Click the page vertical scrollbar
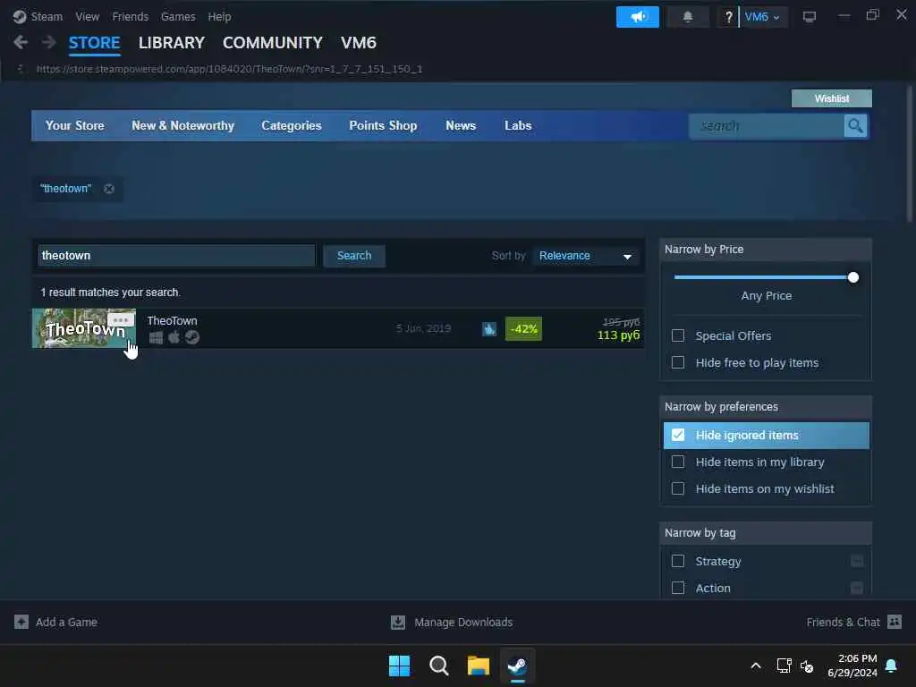 909,154
